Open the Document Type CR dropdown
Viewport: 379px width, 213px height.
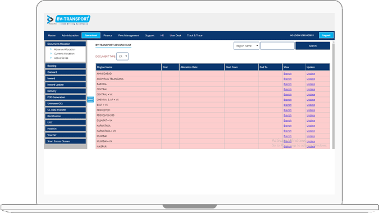[122, 56]
